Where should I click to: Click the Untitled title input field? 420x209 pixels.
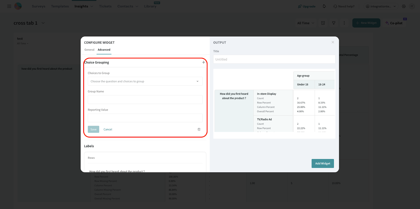pyautogui.click(x=274, y=59)
